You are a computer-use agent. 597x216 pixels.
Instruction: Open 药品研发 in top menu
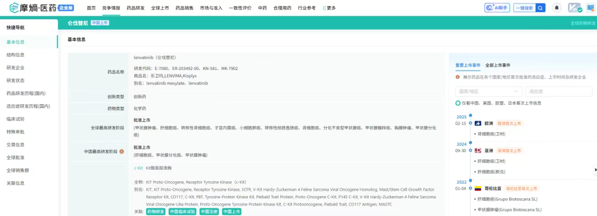135,8
